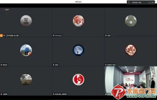
Task: Click mic icon in the blue-jackets avatar tile
Action: point(1,65)
